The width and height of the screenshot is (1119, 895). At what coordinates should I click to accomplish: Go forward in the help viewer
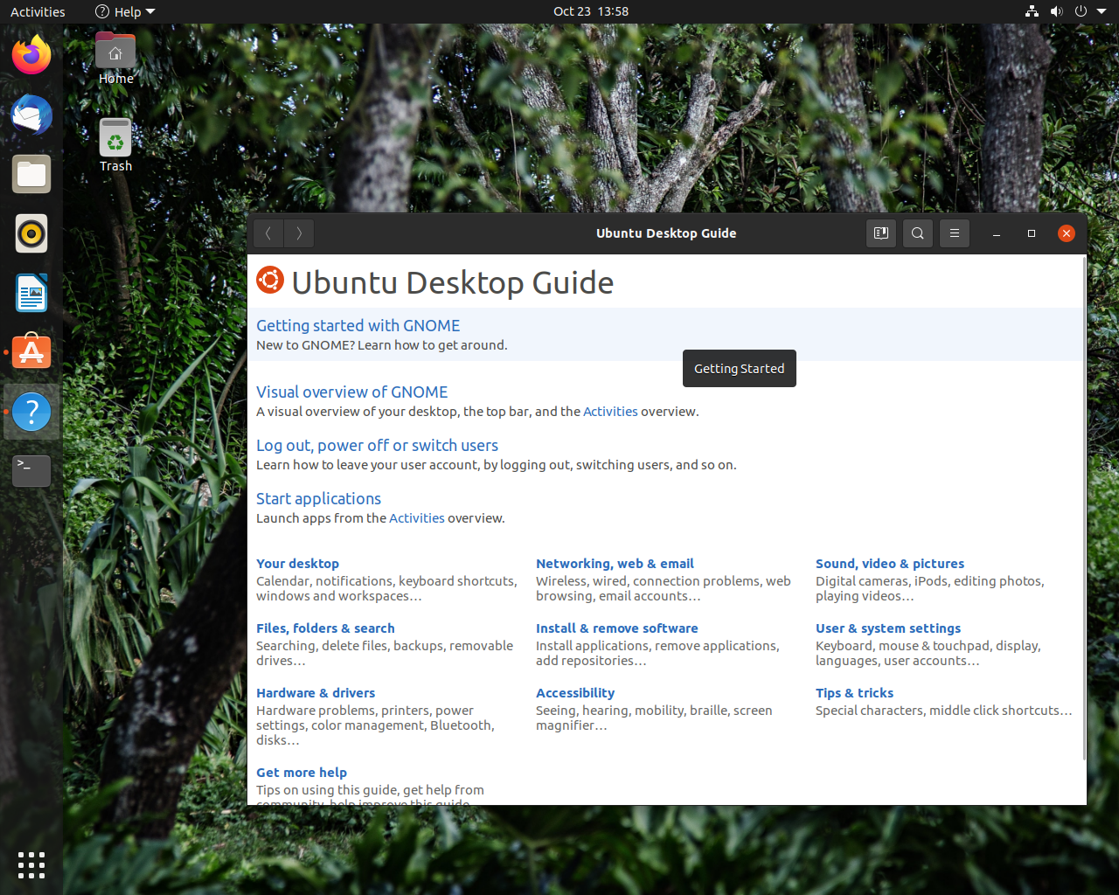[299, 233]
